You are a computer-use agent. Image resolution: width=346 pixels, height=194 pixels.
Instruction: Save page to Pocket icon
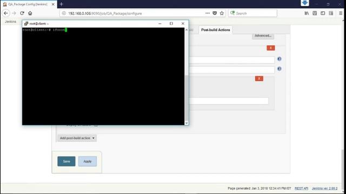click(x=215, y=13)
